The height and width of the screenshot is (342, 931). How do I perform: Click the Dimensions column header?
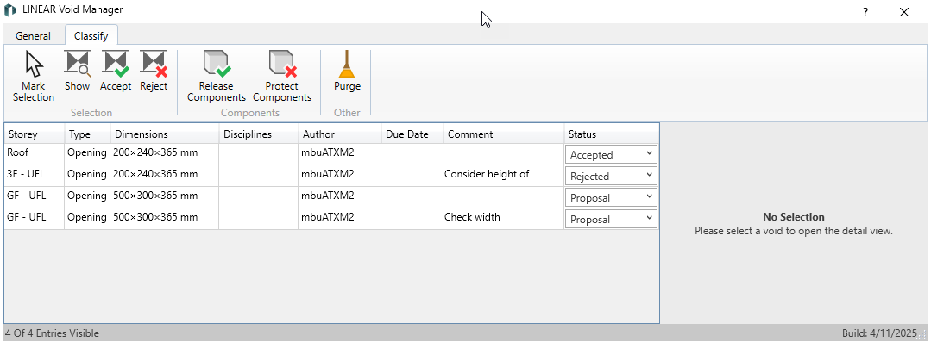click(x=165, y=134)
